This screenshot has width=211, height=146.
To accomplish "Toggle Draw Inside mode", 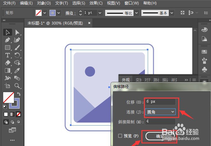I will tap(18, 122).
